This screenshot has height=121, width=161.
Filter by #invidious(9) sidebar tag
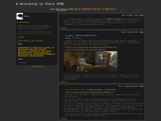(x=24, y=49)
